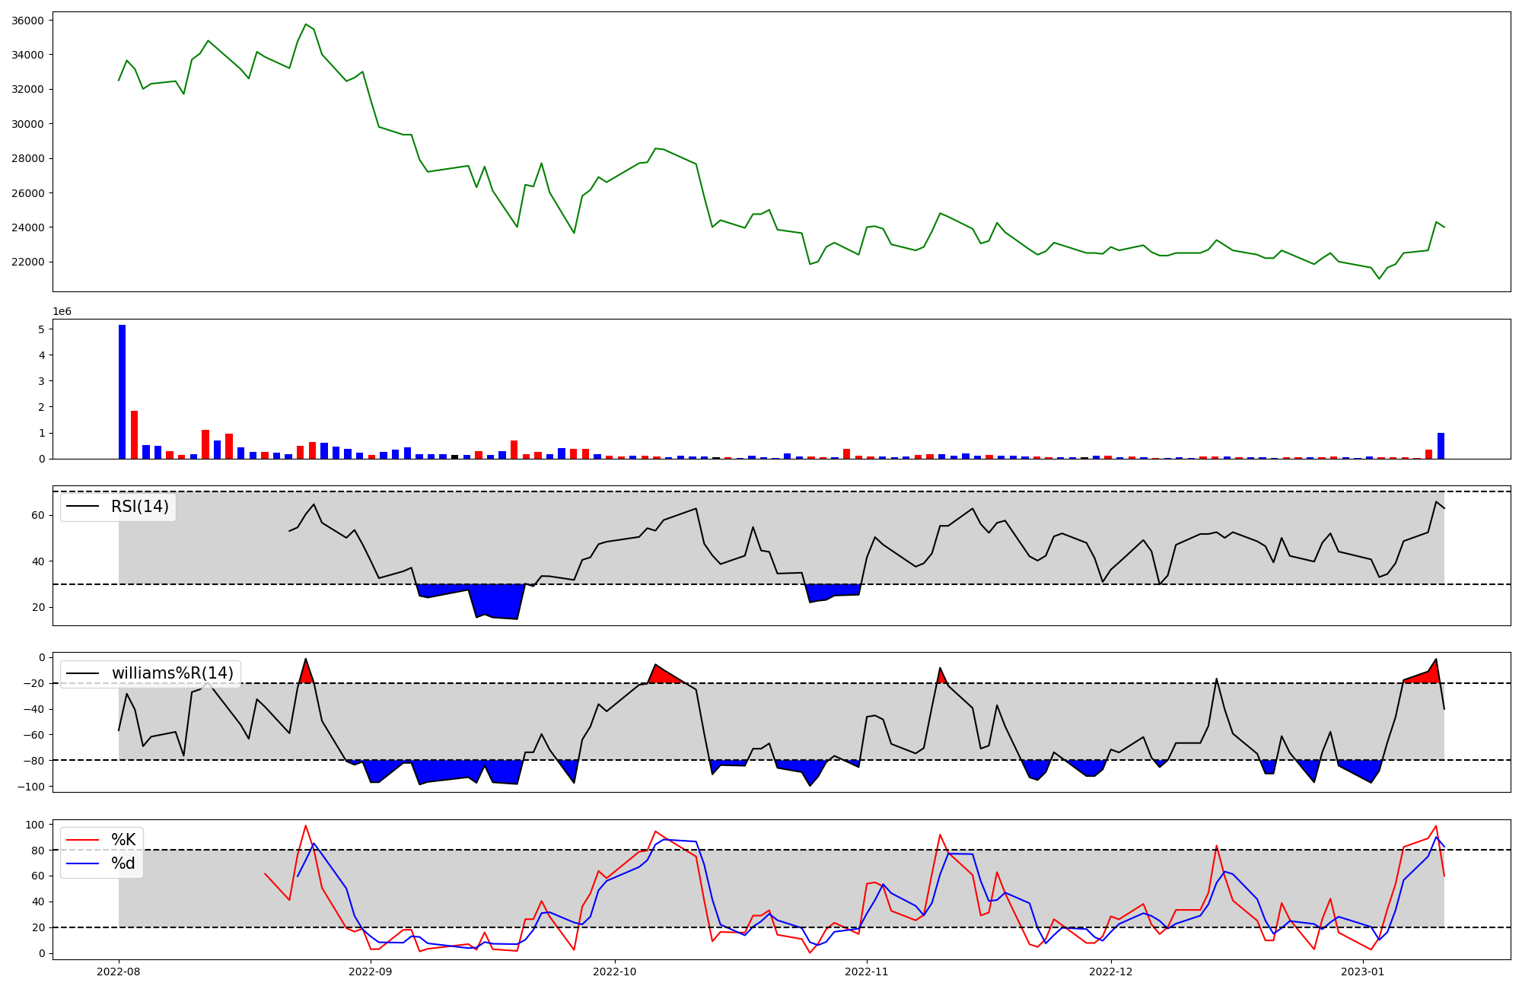The height and width of the screenshot is (989, 1522).
Task: Click the 100 tick on stochastic axis
Action: (37, 825)
